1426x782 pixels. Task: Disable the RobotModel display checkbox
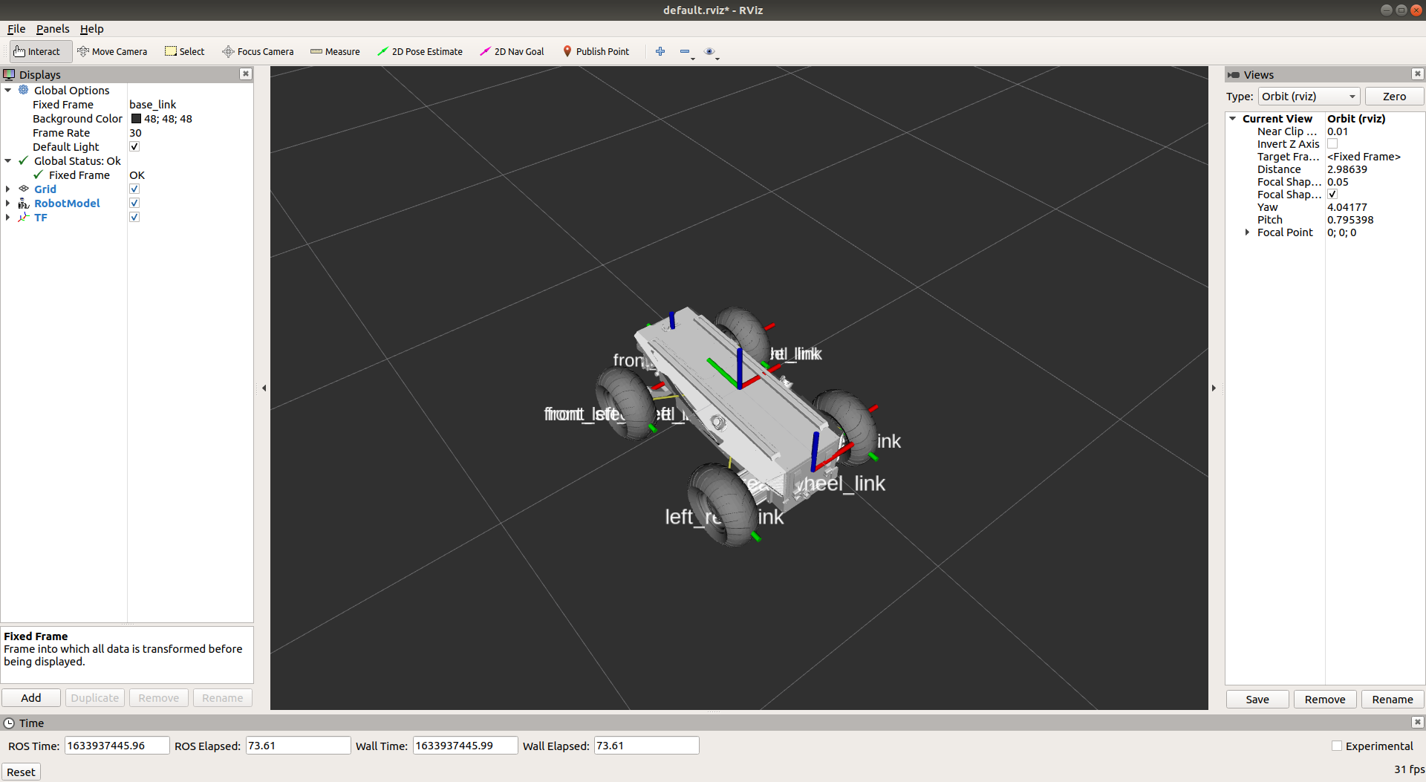pyautogui.click(x=134, y=203)
